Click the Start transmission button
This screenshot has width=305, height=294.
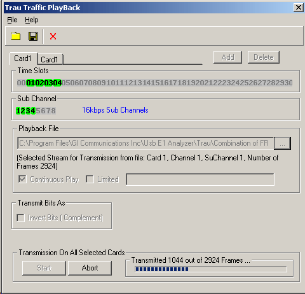tap(44, 268)
